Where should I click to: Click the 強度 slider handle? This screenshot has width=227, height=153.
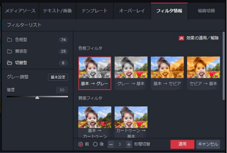37,97
